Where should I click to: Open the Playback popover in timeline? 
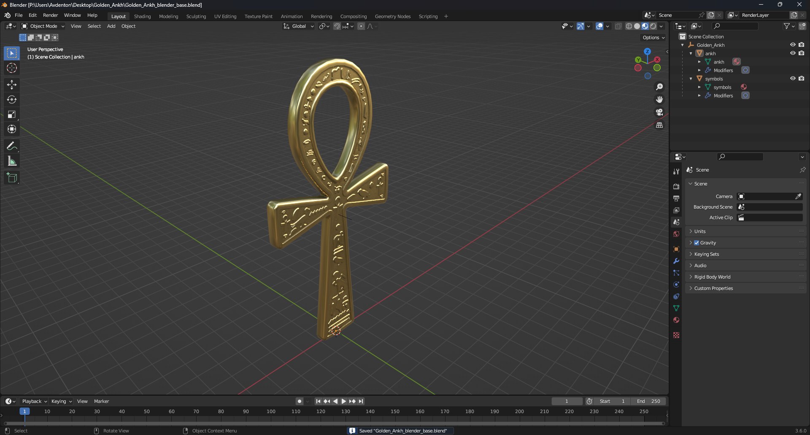tap(34, 401)
